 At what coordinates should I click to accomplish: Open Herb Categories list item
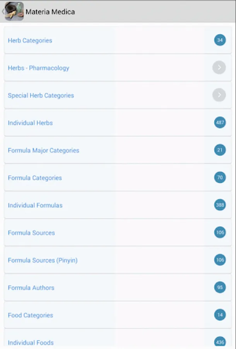coord(30,40)
